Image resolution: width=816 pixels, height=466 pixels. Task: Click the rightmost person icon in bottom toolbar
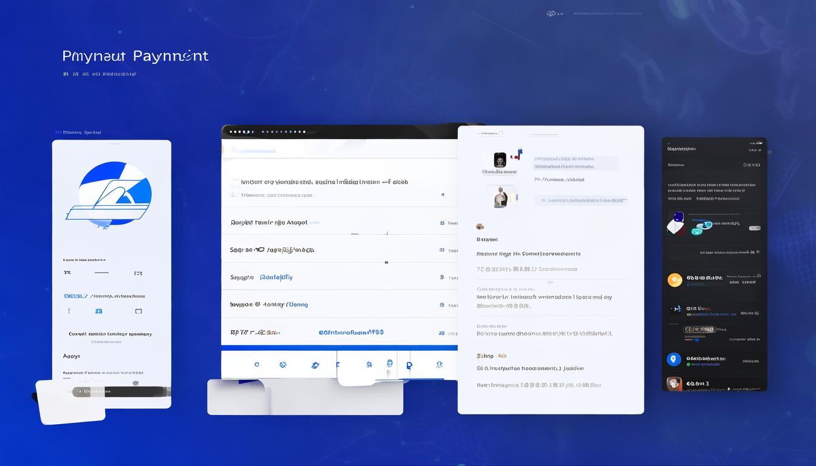(439, 365)
